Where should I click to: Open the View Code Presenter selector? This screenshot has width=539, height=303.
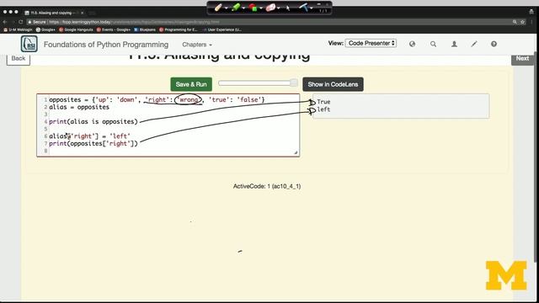coord(371,43)
